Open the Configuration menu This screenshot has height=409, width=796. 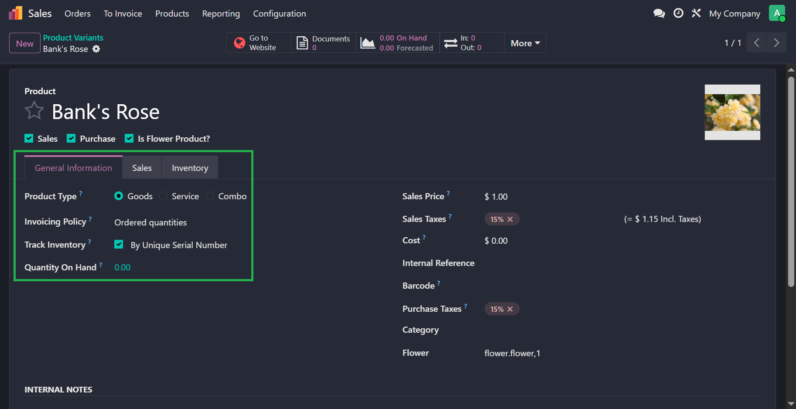coord(280,14)
